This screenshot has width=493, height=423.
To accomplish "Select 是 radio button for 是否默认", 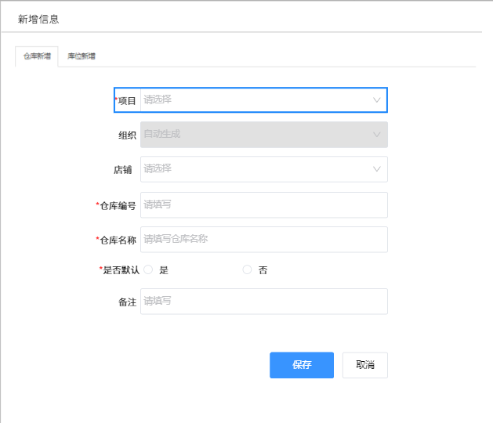I will (x=148, y=269).
